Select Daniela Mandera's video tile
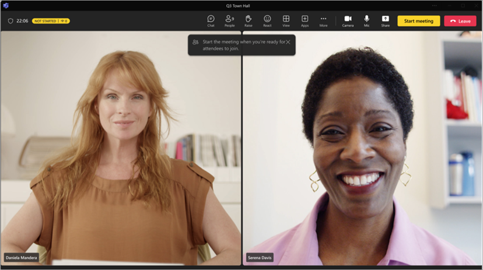 [x=121, y=146]
